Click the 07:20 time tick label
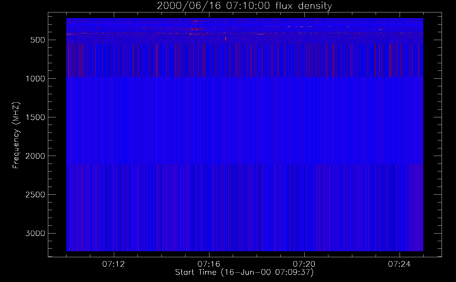456x282 pixels. pos(304,264)
